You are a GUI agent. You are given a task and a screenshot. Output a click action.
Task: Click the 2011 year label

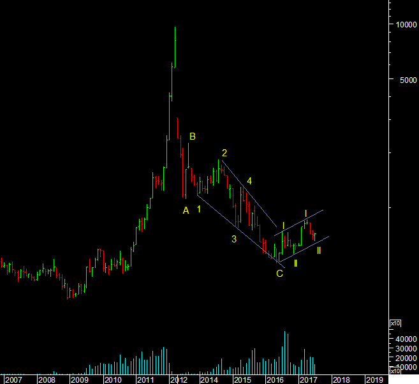click(145, 380)
